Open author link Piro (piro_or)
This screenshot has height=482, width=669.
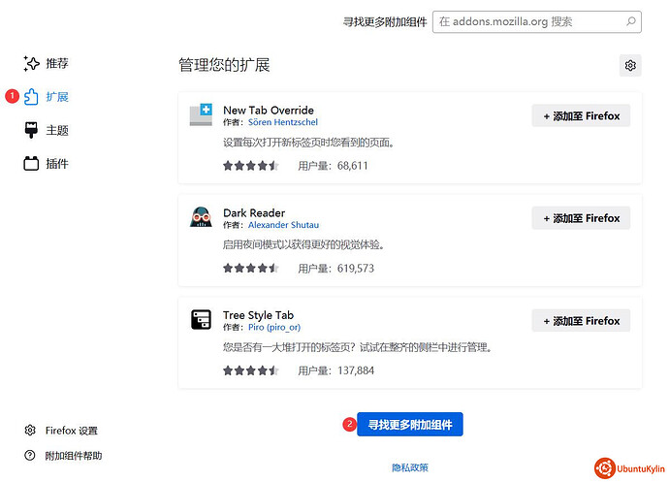point(274,327)
